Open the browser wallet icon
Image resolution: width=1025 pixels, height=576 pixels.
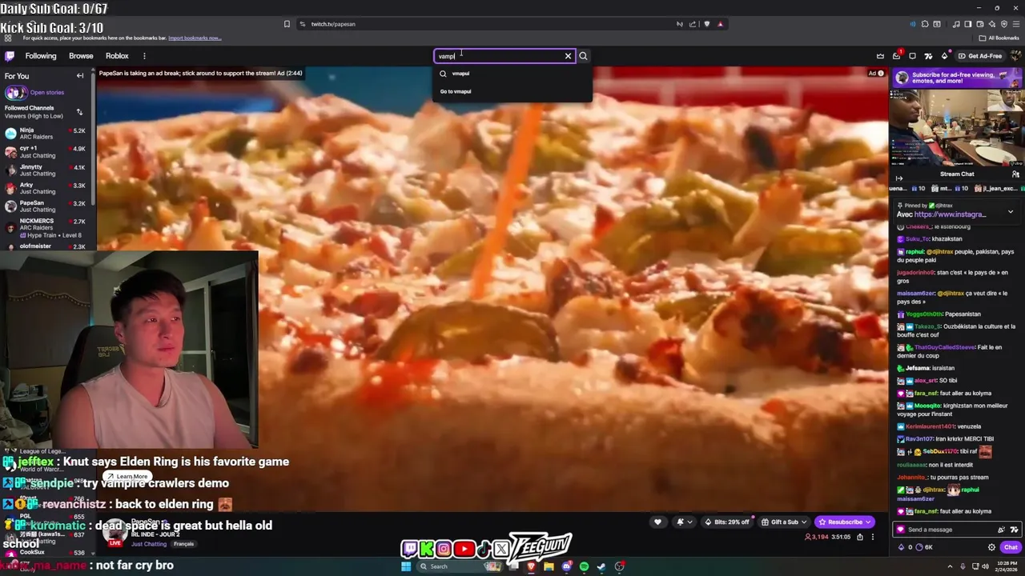(x=980, y=24)
